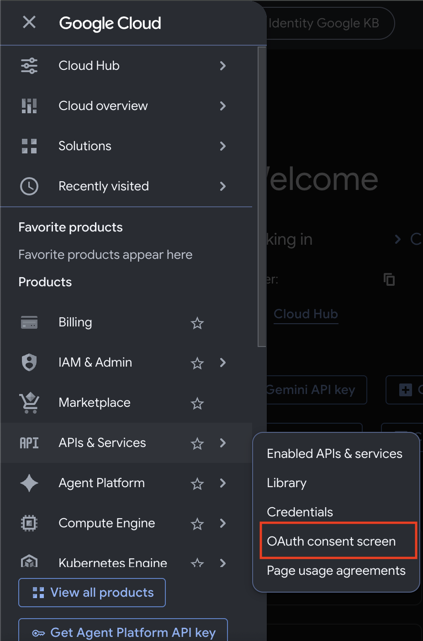Click the Cloud overview dashboard icon
Viewport: 423px width, 641px height.
click(29, 106)
